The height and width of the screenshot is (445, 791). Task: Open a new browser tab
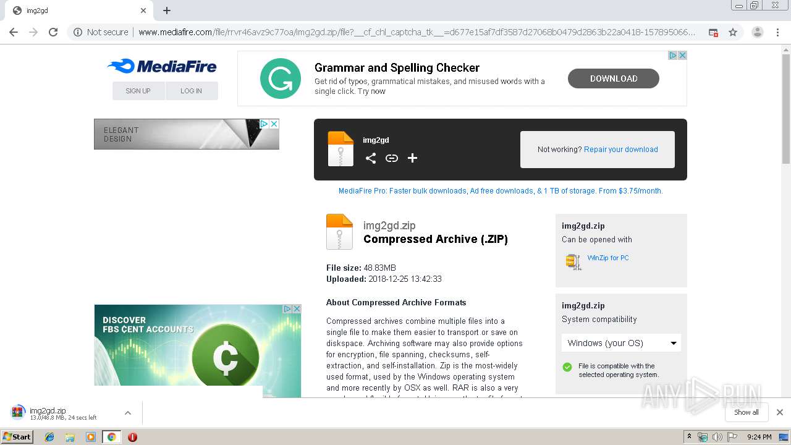pyautogui.click(x=167, y=11)
